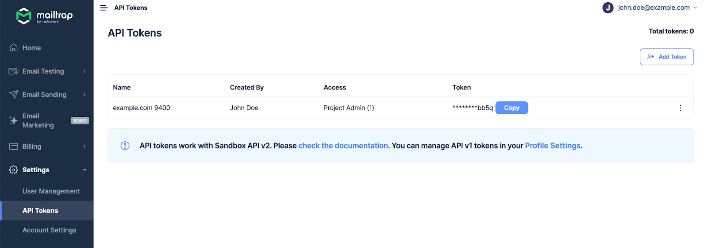Open User Management in sidebar
The height and width of the screenshot is (248, 708).
pyautogui.click(x=51, y=191)
